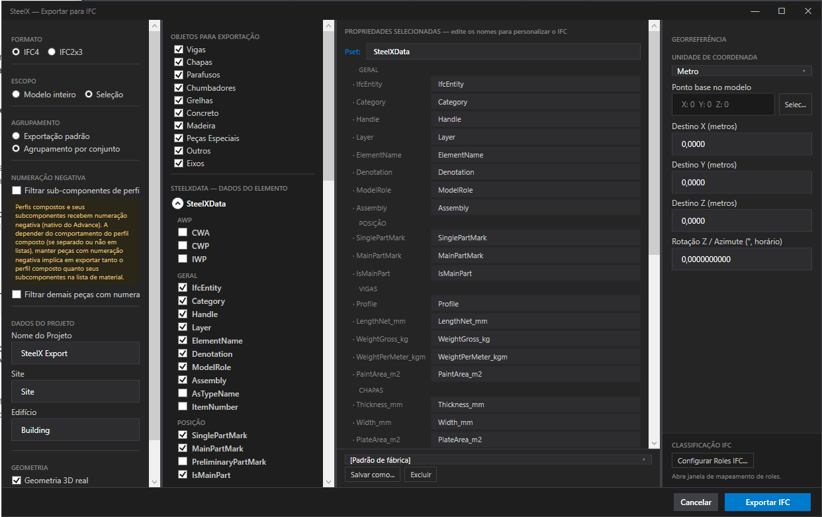Toggle Outros checkbox
Screen dimensions: 822x517
click(179, 150)
